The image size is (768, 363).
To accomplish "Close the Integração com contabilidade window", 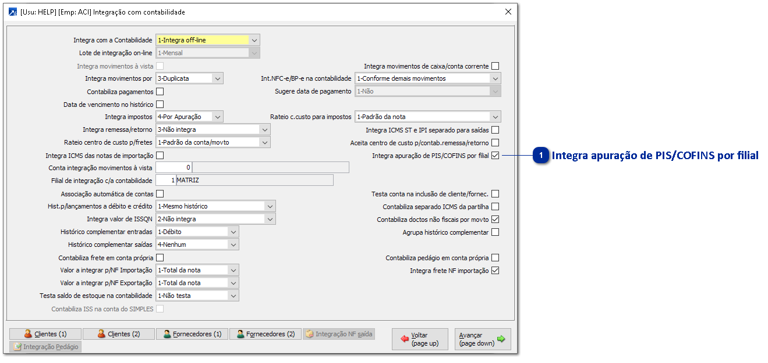I will point(508,12).
